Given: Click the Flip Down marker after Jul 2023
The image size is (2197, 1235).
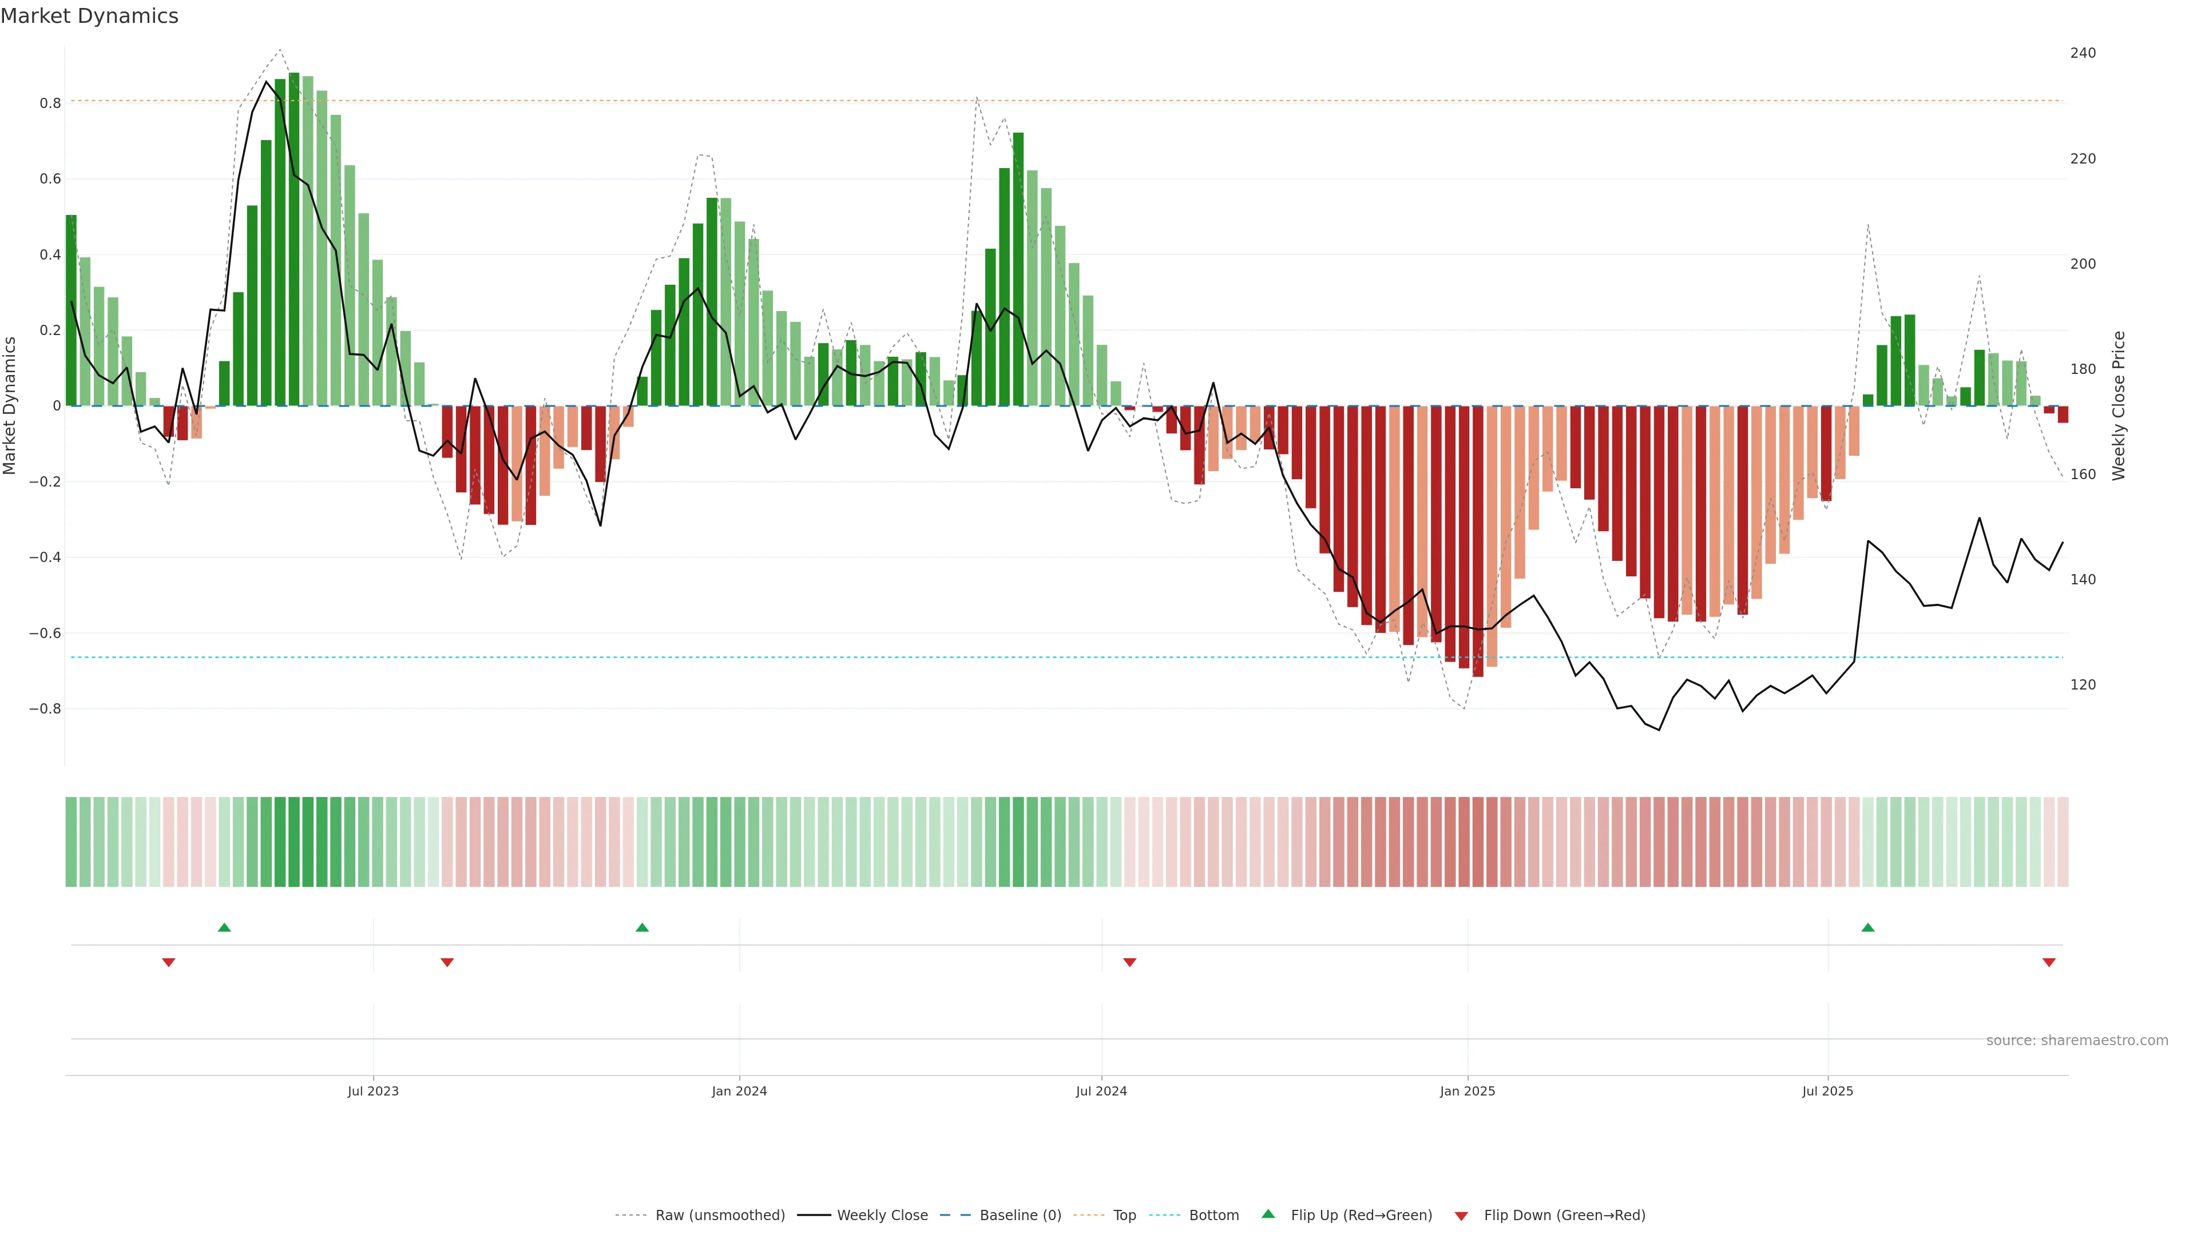Looking at the screenshot, I should [447, 962].
